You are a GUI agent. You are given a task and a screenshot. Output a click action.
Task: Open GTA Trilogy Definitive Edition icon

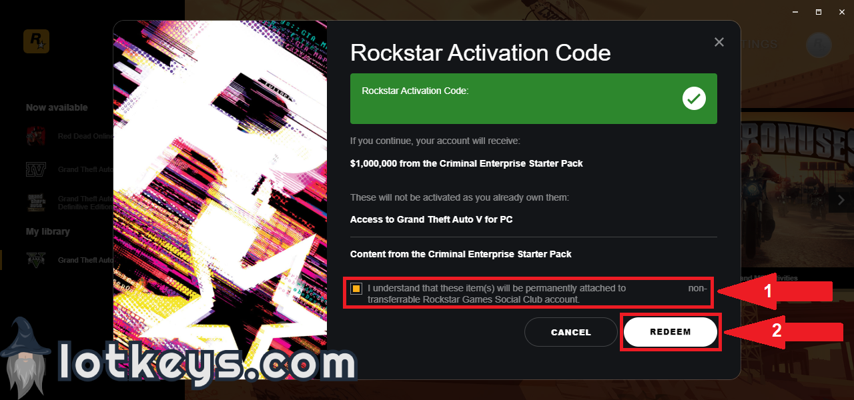point(35,203)
